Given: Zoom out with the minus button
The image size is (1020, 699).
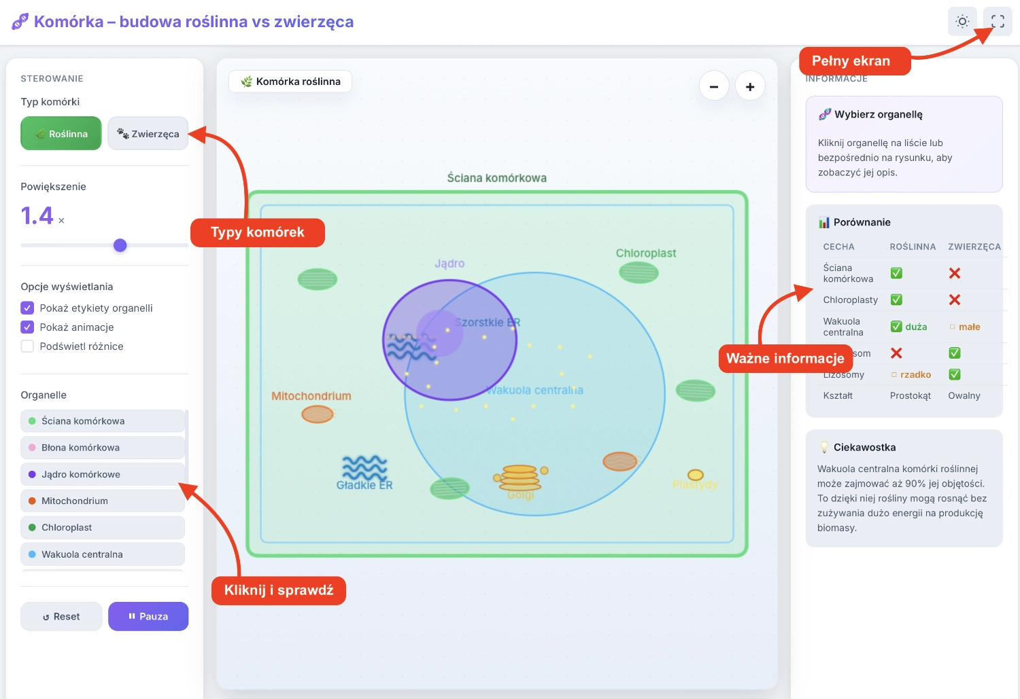Looking at the screenshot, I should coord(714,86).
